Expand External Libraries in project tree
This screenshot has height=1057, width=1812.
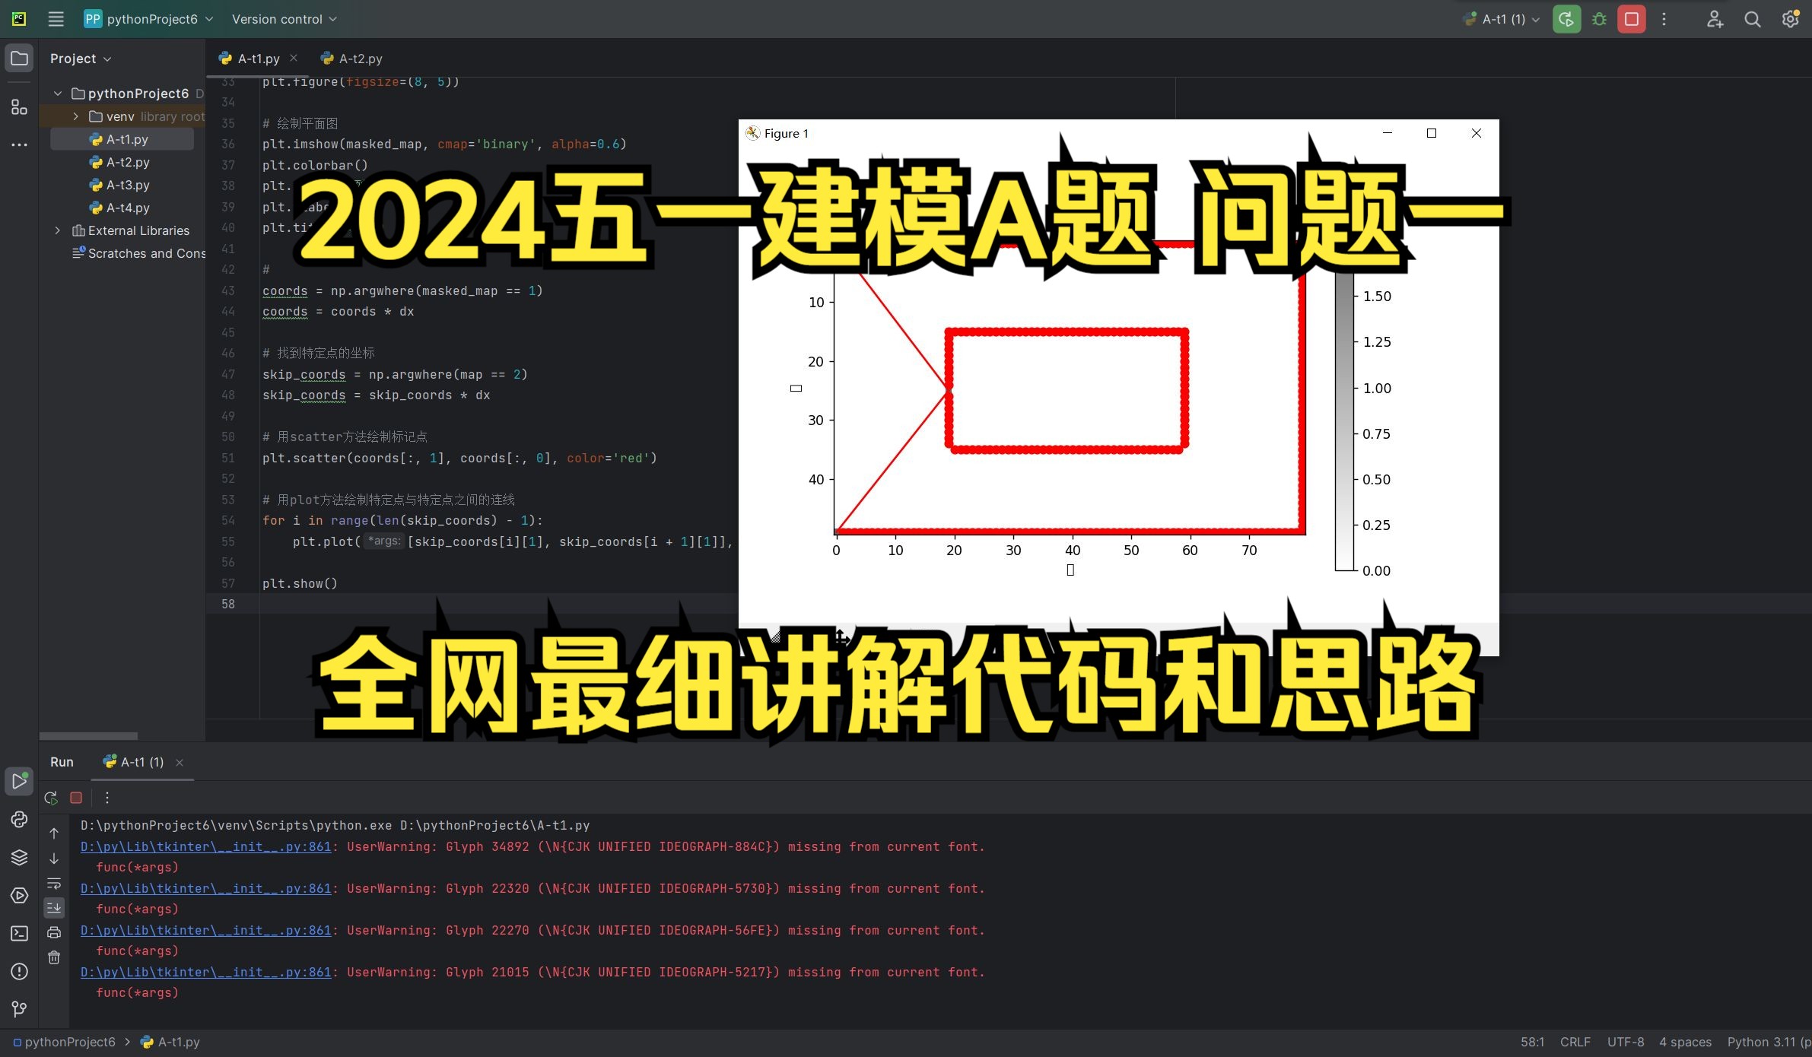click(x=56, y=230)
